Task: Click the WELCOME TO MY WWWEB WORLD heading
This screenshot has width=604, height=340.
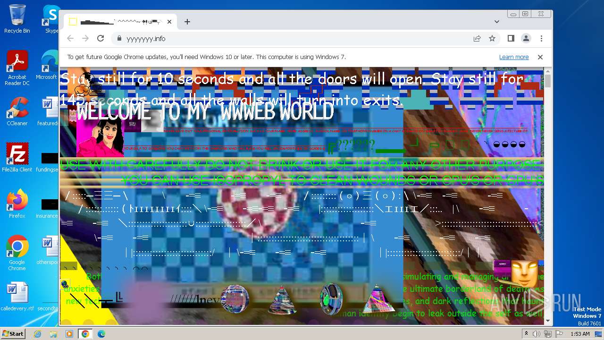Action: click(x=205, y=112)
